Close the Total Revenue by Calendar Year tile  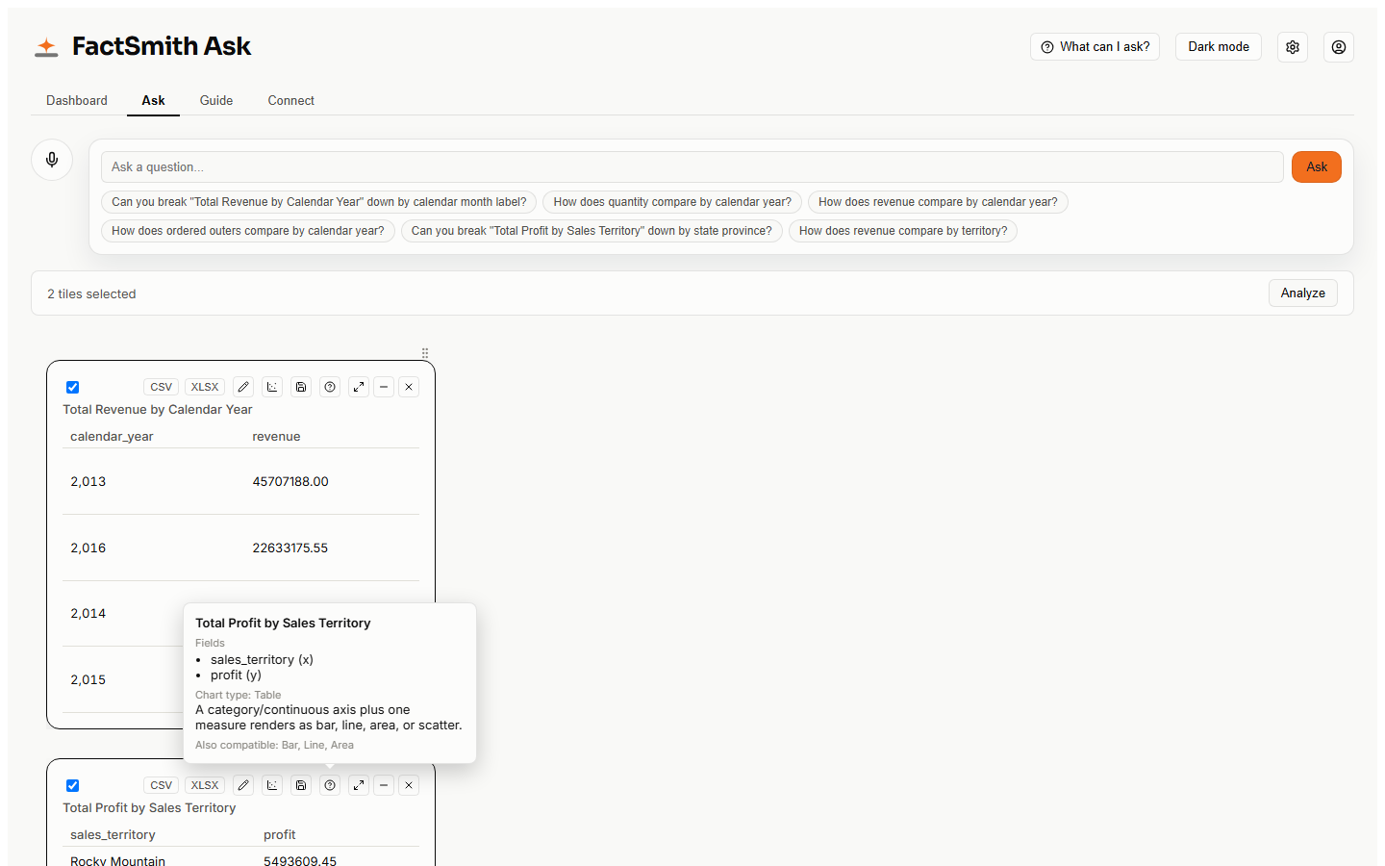[x=409, y=387]
